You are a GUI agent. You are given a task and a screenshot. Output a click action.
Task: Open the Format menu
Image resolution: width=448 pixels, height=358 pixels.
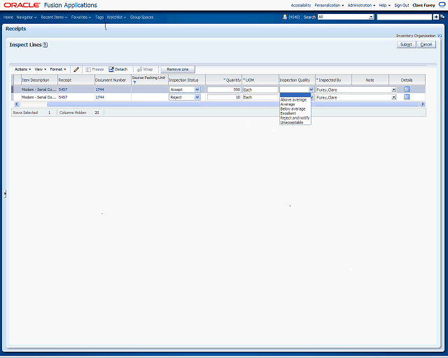tap(57, 69)
